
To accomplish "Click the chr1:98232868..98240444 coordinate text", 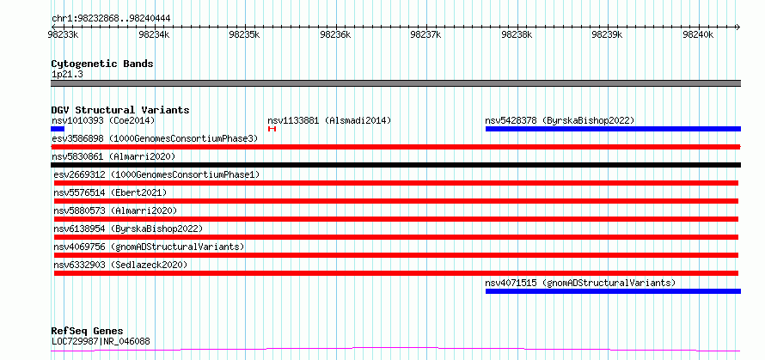I will pos(111,19).
